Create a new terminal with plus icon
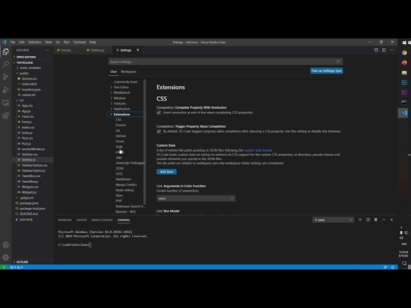This screenshot has width=411, height=308. (x=360, y=219)
